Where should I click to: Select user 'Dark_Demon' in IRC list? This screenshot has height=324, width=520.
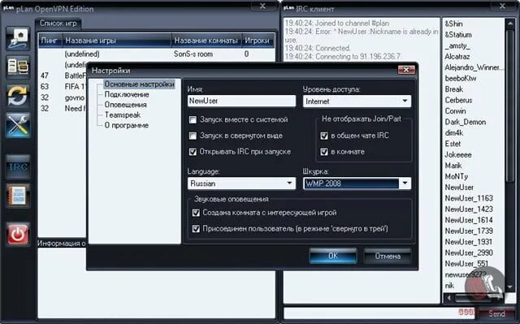coord(466,122)
